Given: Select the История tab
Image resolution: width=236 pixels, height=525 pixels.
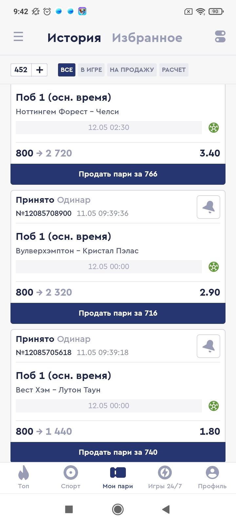Looking at the screenshot, I should (74, 38).
